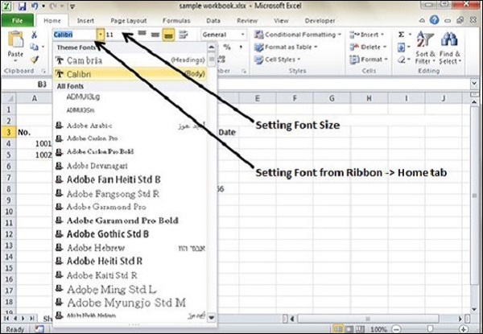Toggle the highlighted Bottom Align button
This screenshot has width=483, height=334.
[x=168, y=35]
